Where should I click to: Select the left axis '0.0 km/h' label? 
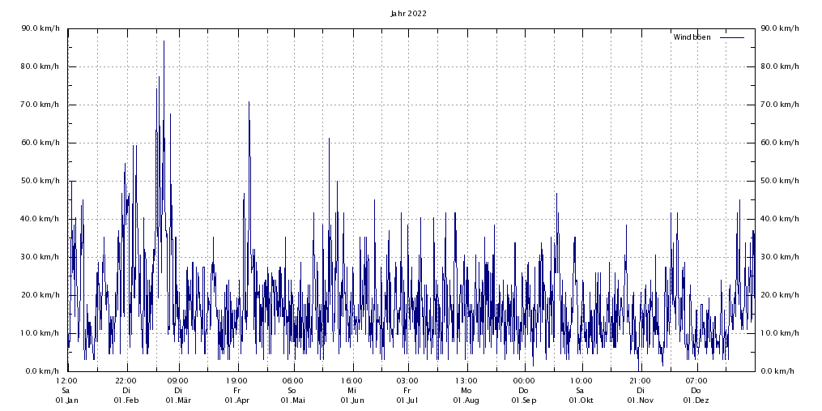[43, 371]
